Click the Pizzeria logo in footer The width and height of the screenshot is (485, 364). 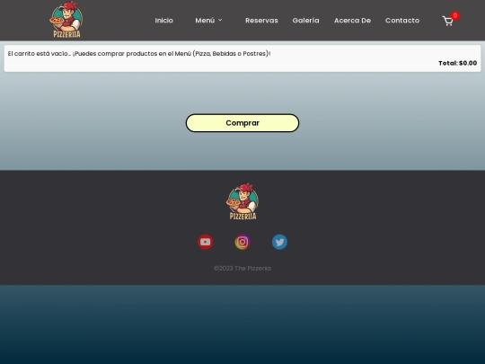tap(242, 201)
